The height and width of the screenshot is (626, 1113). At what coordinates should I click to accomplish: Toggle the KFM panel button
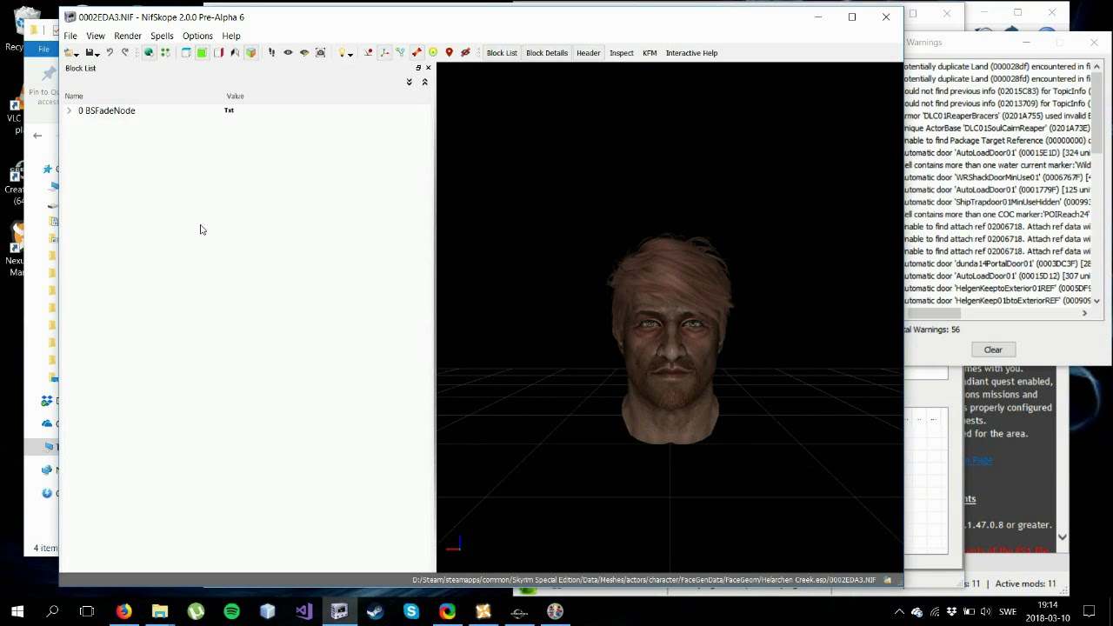(650, 53)
